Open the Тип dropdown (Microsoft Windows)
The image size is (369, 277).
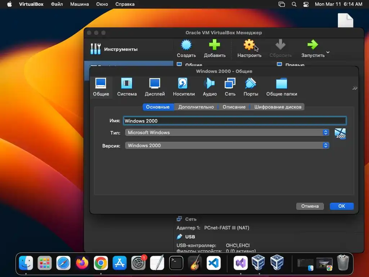(227, 132)
